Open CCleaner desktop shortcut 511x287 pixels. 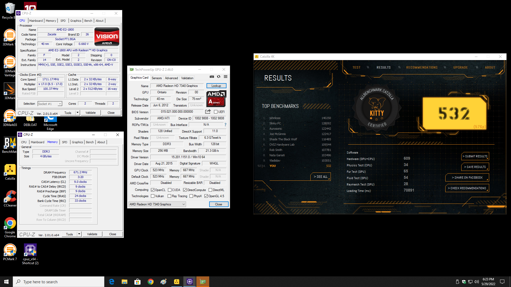pyautogui.click(x=10, y=199)
